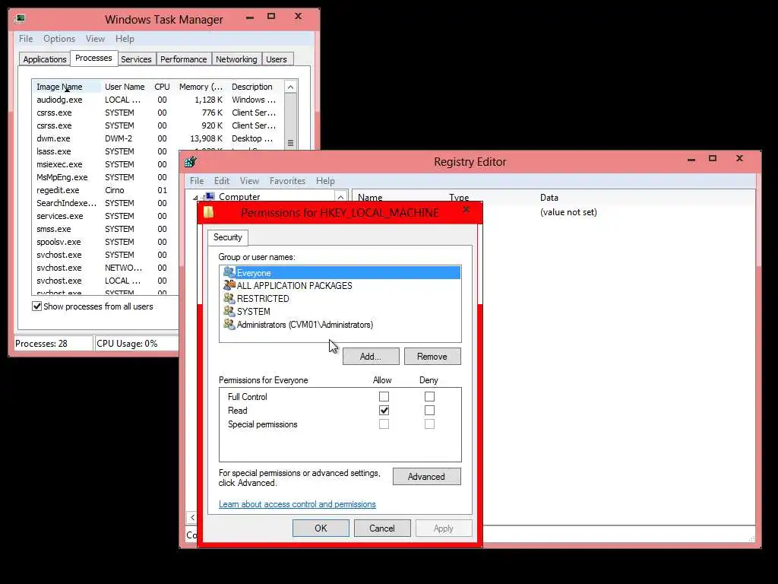Cancel the Permissions dialog
The height and width of the screenshot is (584, 778).
click(x=382, y=528)
